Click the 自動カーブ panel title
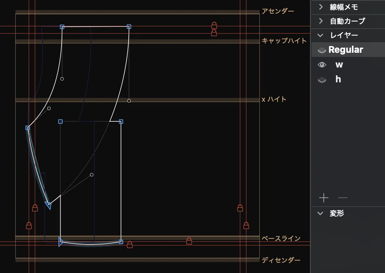This screenshot has height=273, width=385. (x=347, y=21)
